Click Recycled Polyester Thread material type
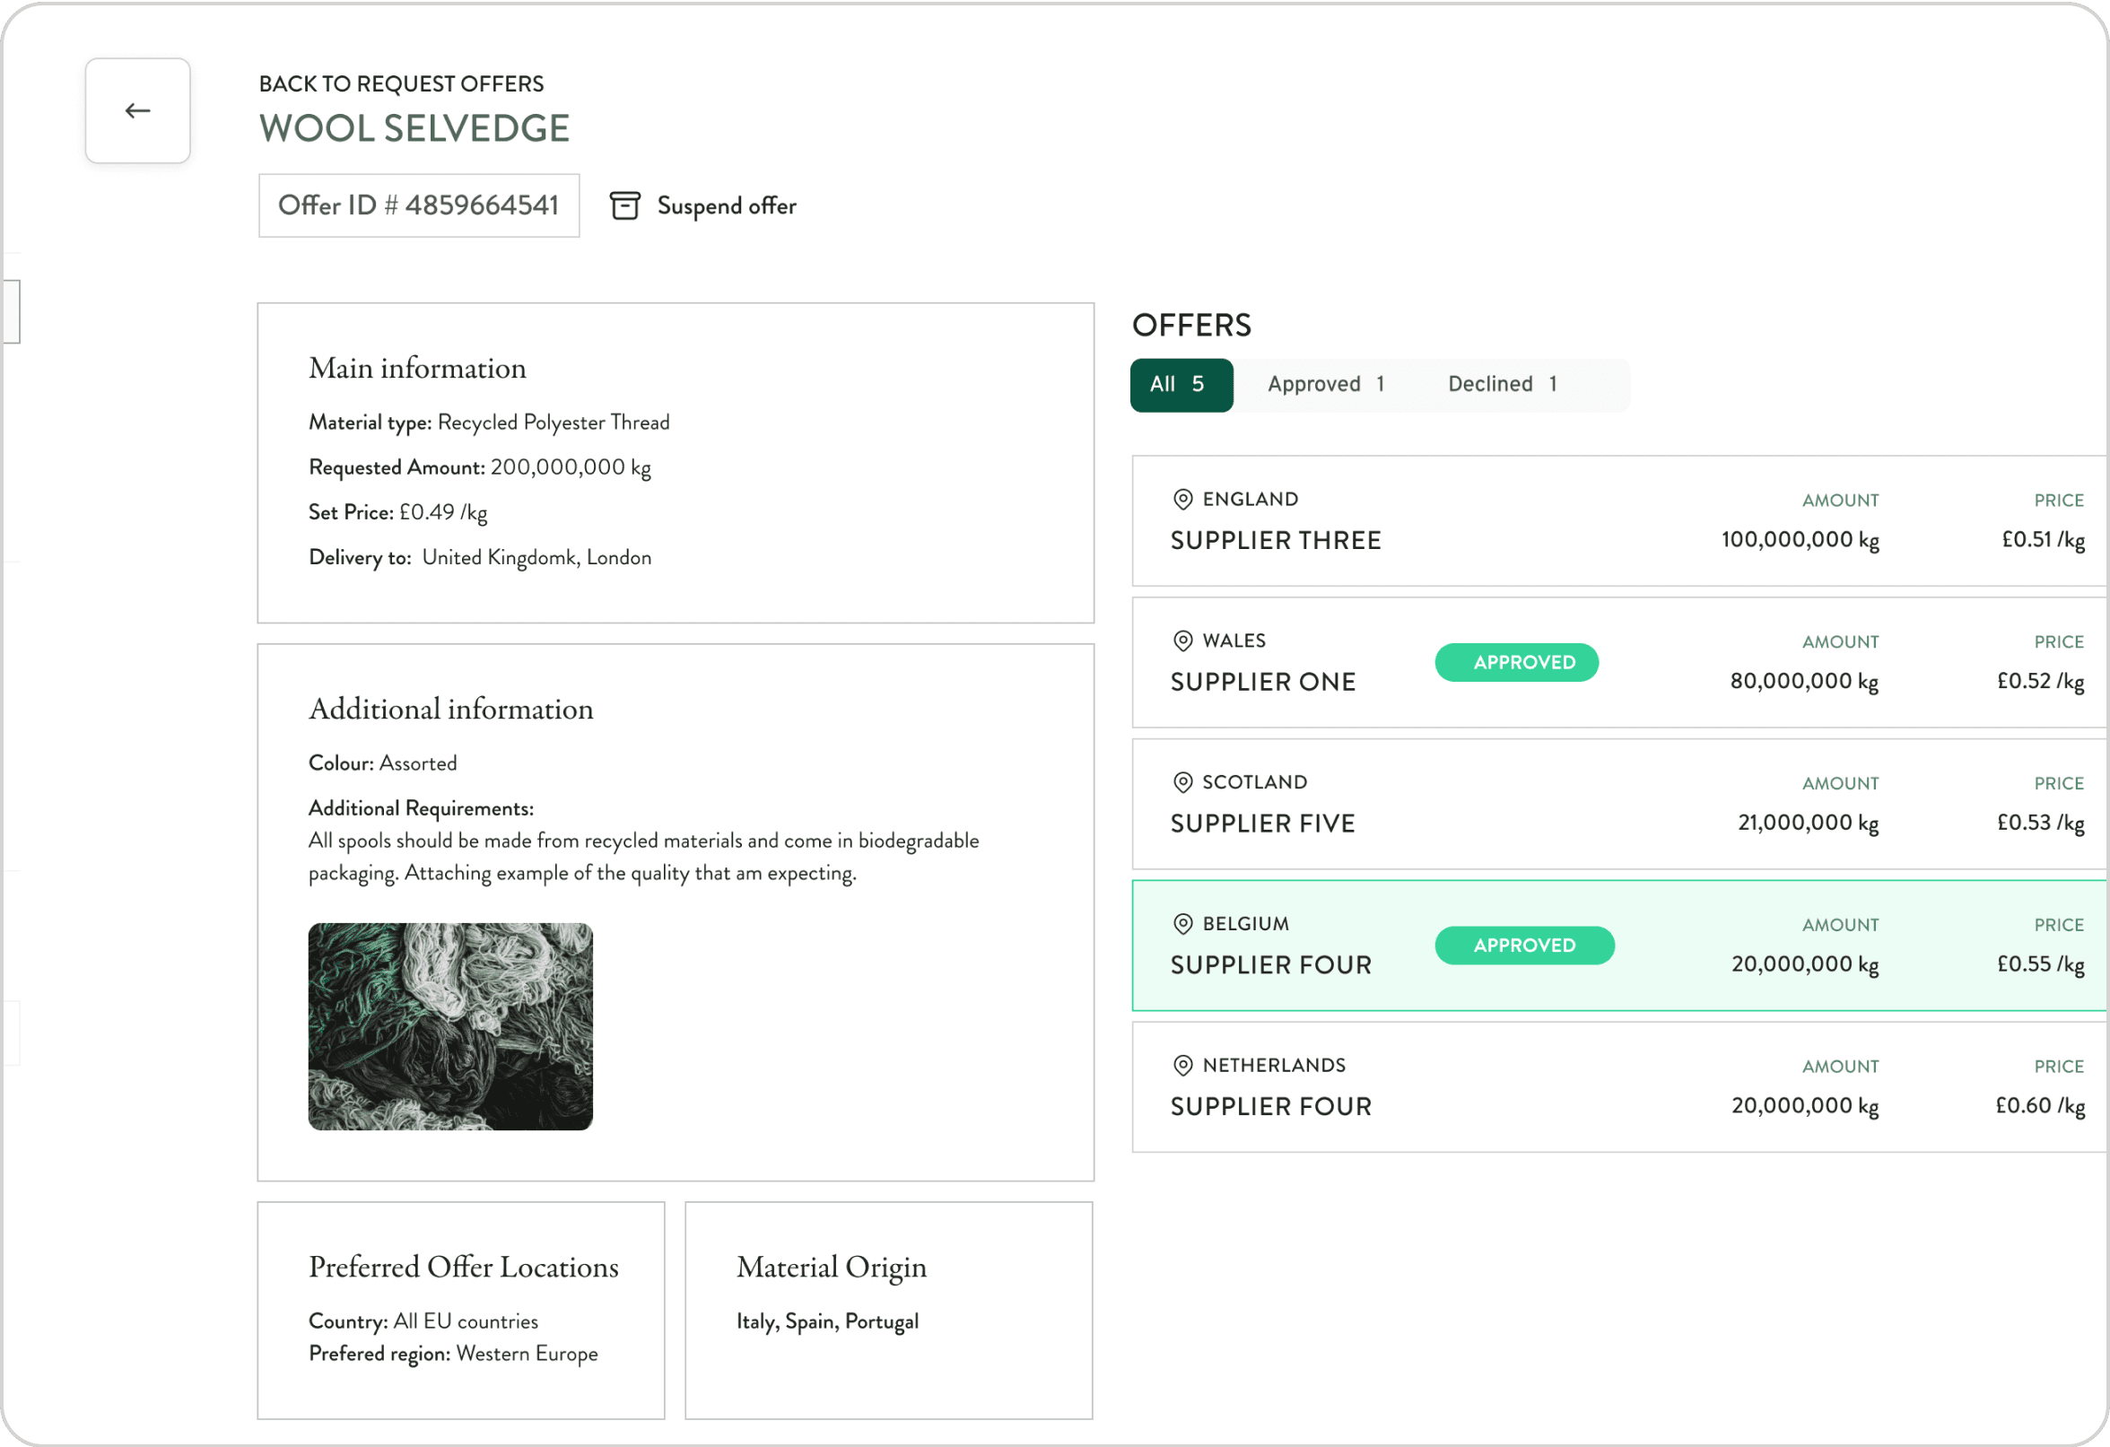The width and height of the screenshot is (2110, 1447). point(554,423)
